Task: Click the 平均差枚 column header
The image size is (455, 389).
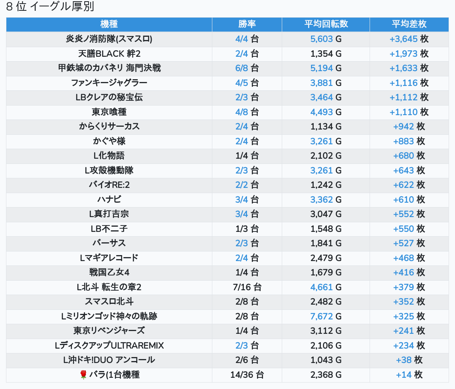Action: tap(409, 24)
